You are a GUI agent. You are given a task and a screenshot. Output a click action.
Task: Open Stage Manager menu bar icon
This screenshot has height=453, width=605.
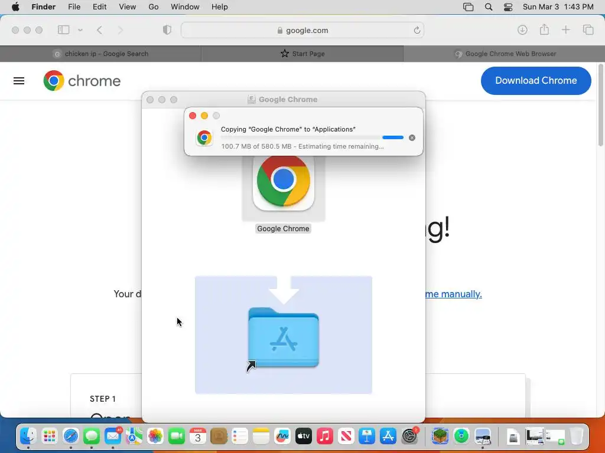tap(468, 7)
